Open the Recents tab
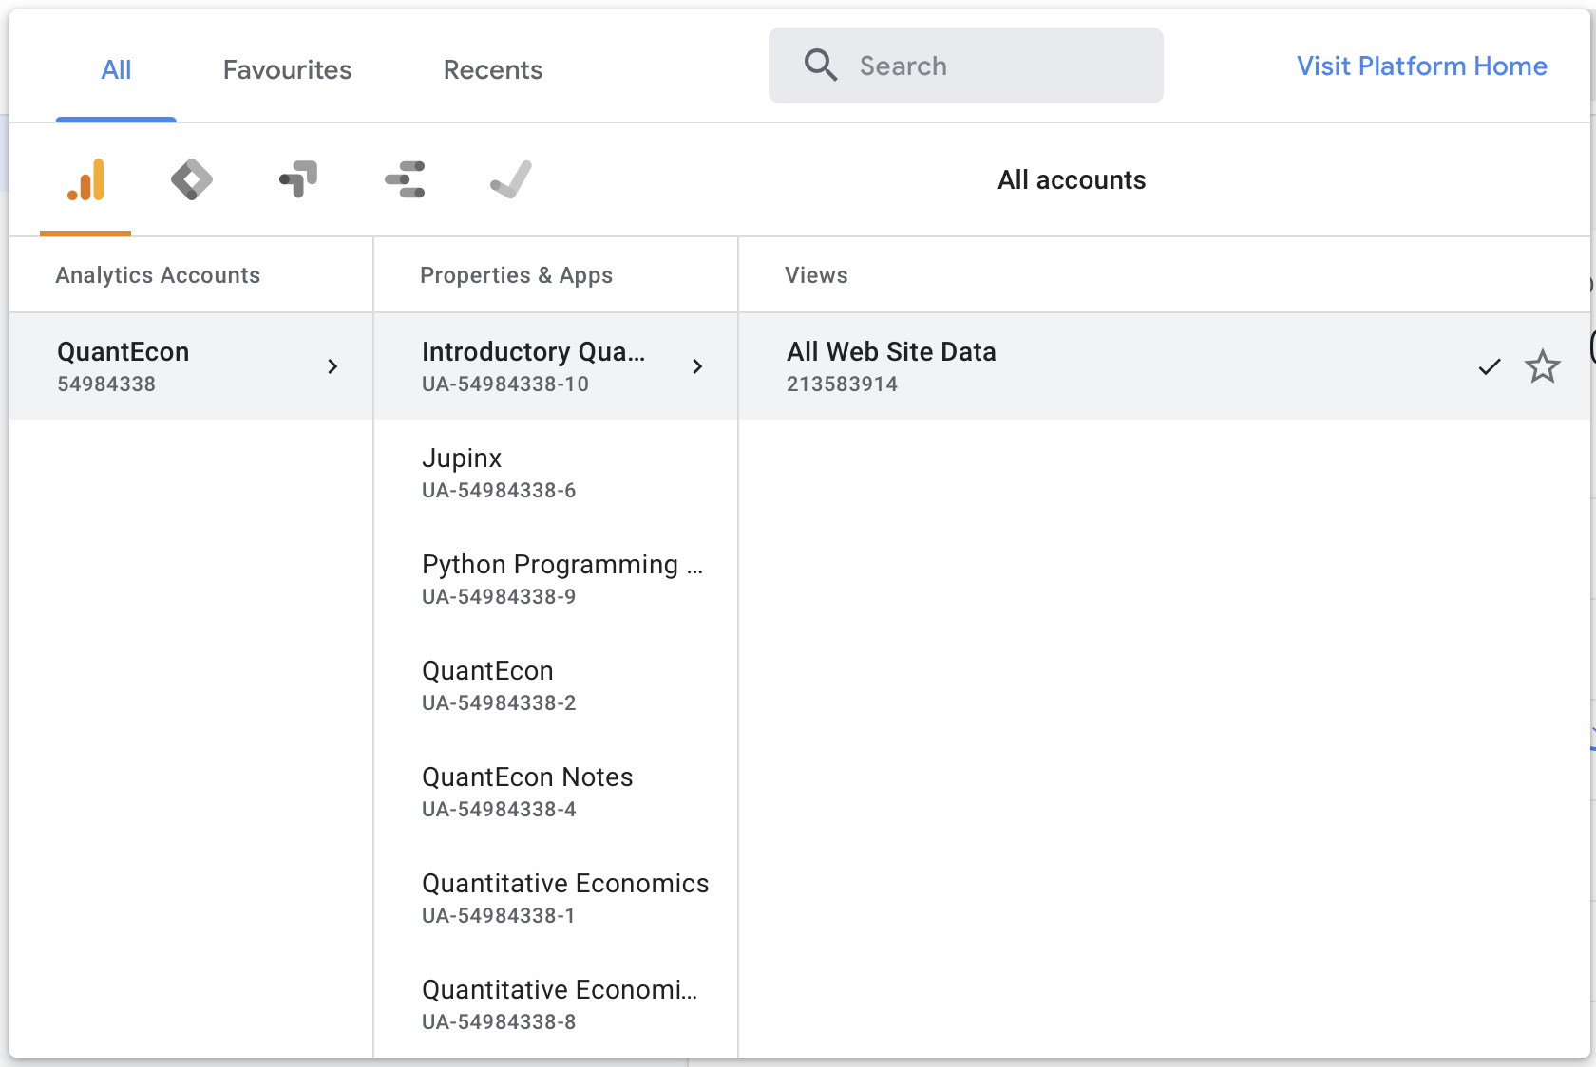Viewport: 1596px width, 1067px height. click(493, 69)
